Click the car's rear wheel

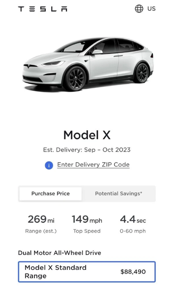[x=142, y=73]
